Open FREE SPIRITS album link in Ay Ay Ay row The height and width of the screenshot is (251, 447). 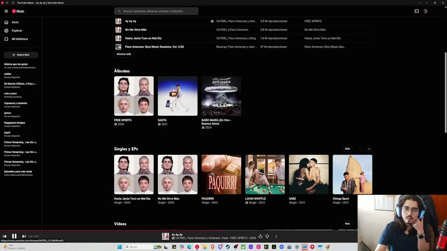click(x=313, y=21)
